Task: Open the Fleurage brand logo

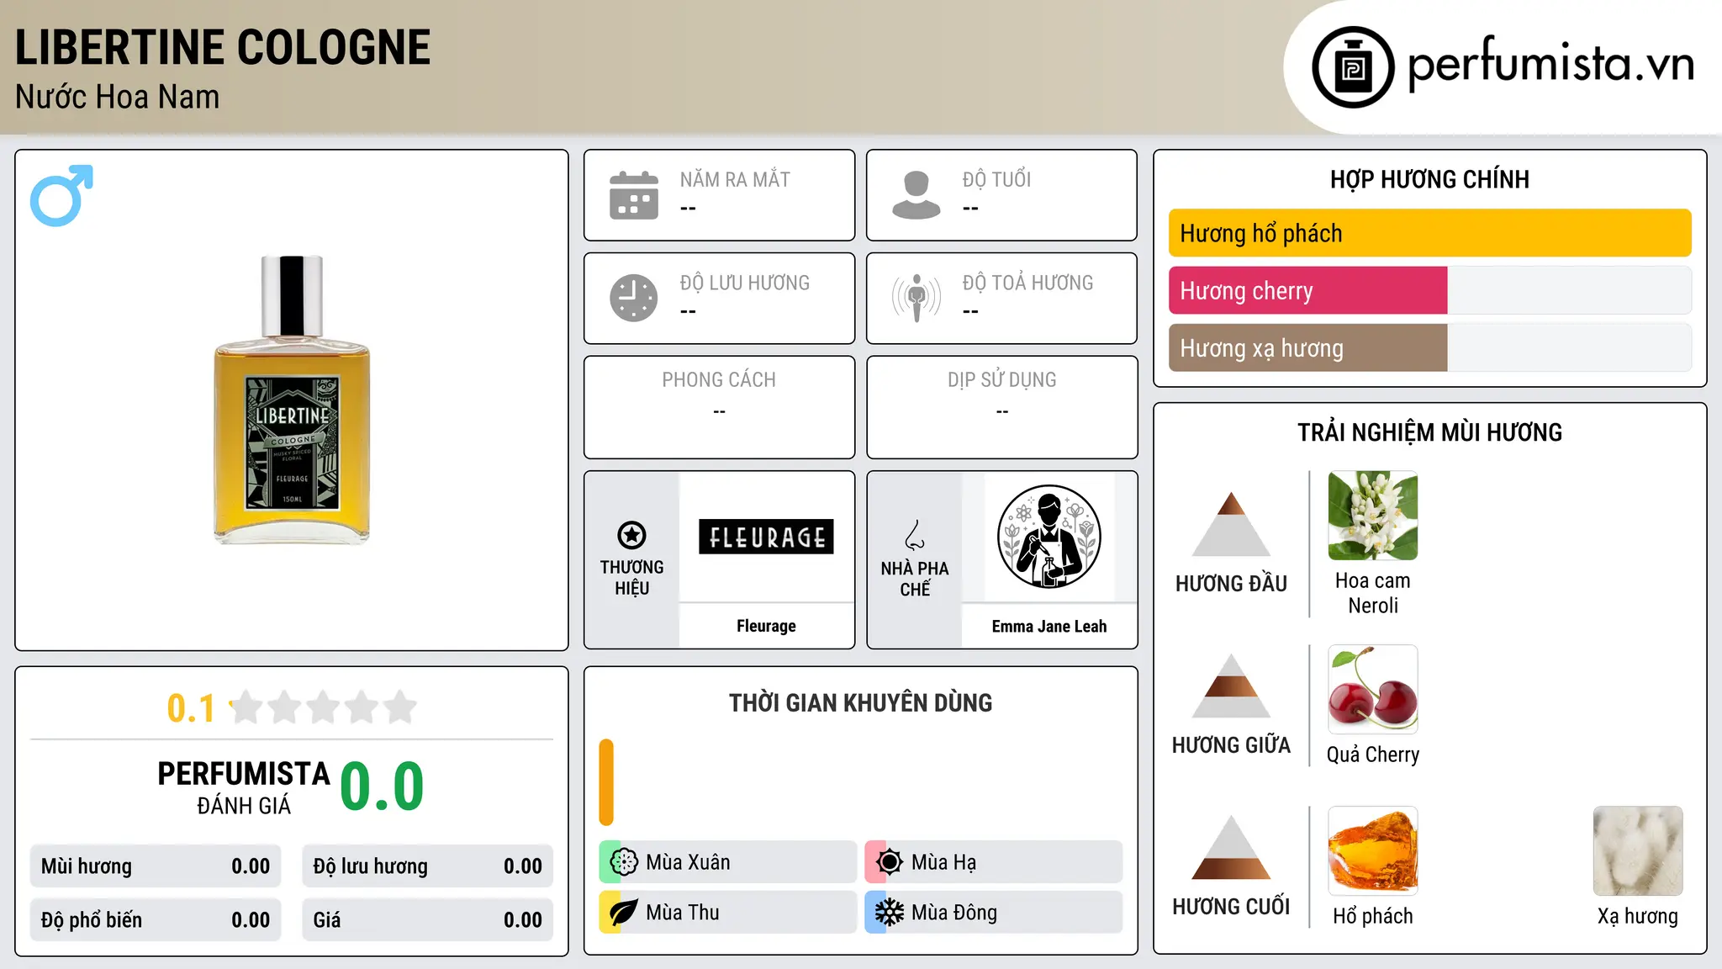Action: pos(766,537)
